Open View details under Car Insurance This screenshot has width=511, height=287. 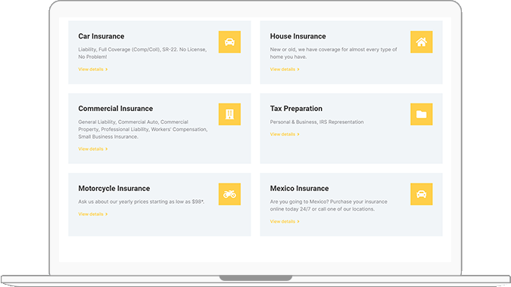(x=93, y=69)
